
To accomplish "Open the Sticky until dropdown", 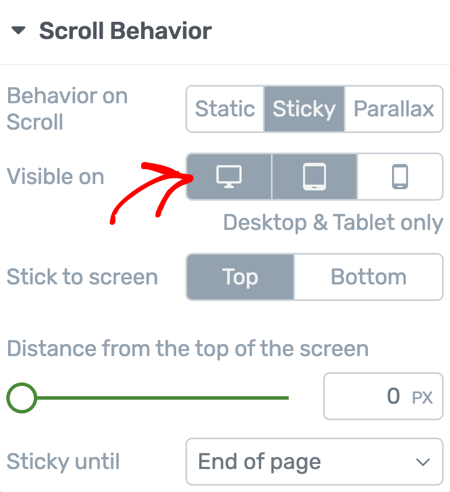I will (x=314, y=462).
